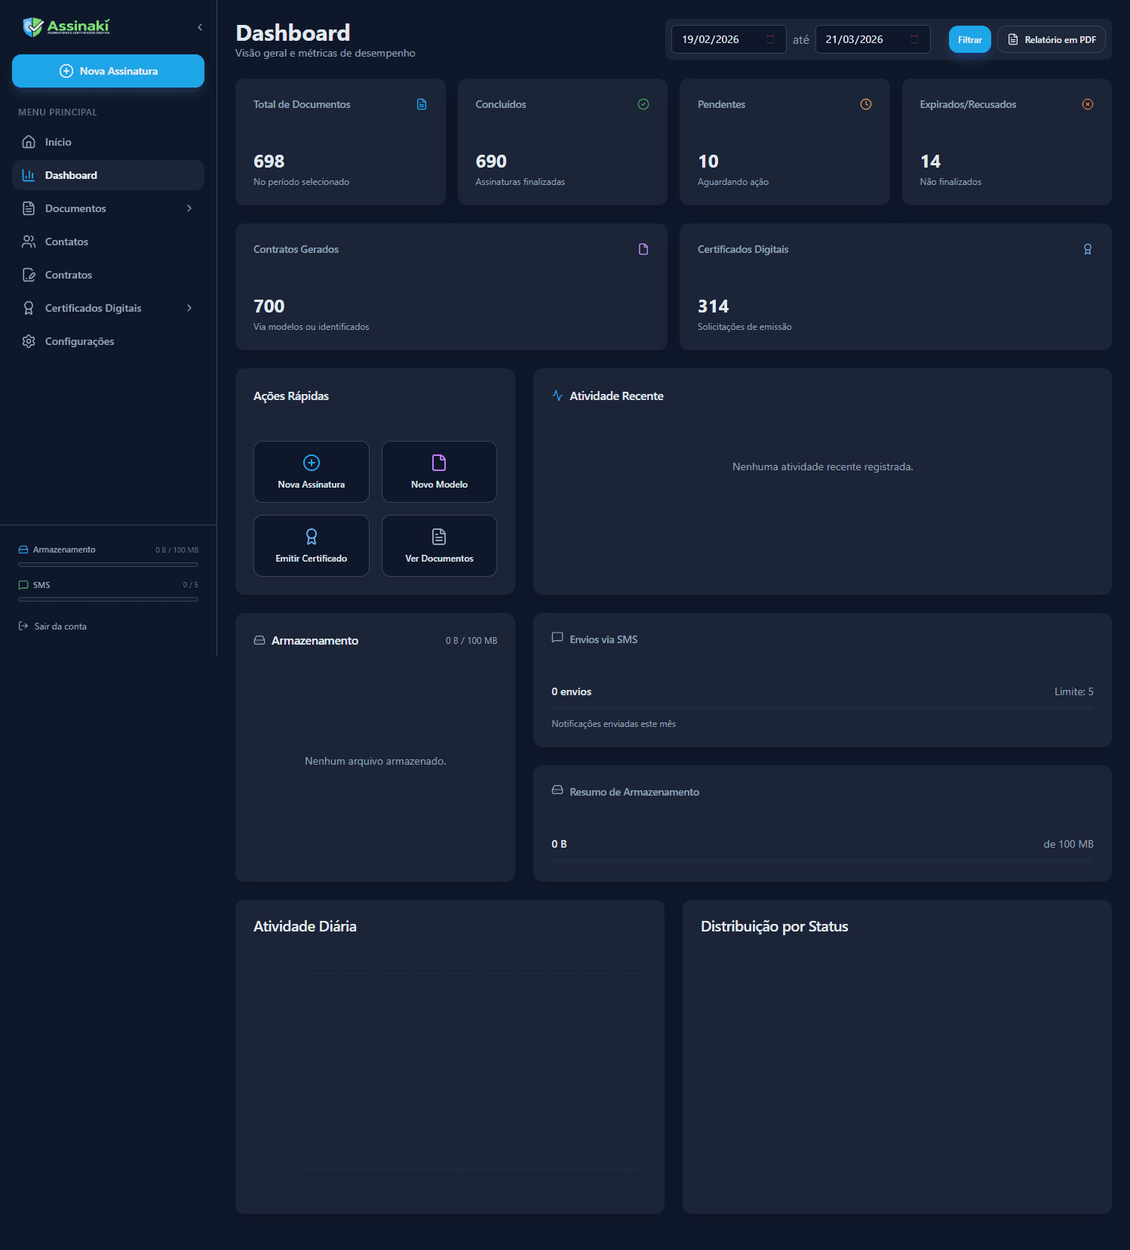The image size is (1130, 1250).
Task: Open Certificados Digitais menu item
Action: (x=108, y=308)
